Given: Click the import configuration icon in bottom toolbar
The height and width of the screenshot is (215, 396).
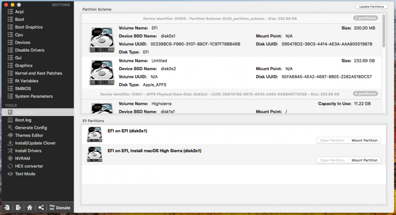Looking at the screenshot, I should pos(7,208).
